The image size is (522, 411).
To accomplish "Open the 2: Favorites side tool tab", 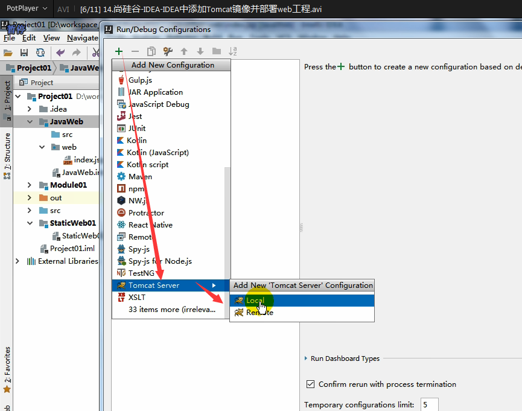I will click(7, 370).
